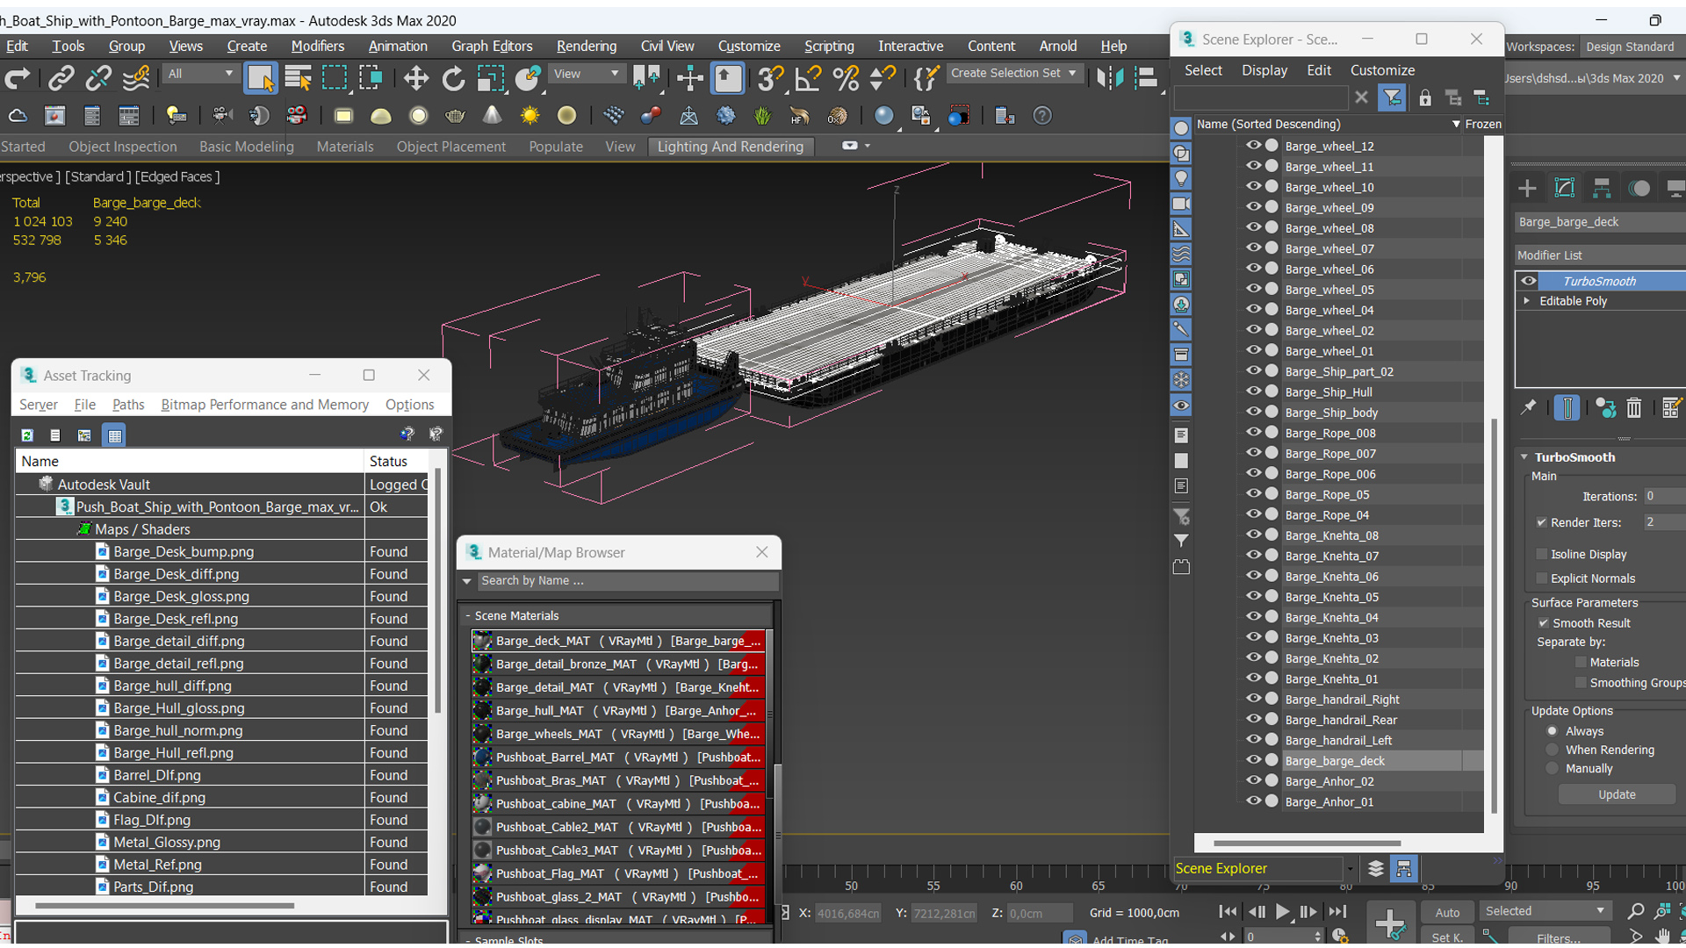Play the animation
This screenshot has width=1686, height=948.
[x=1282, y=912]
